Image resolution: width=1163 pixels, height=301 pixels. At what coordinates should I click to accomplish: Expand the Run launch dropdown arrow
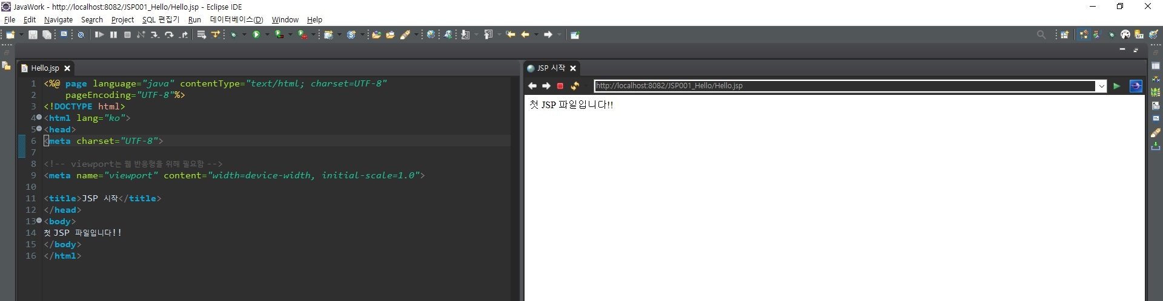point(267,35)
